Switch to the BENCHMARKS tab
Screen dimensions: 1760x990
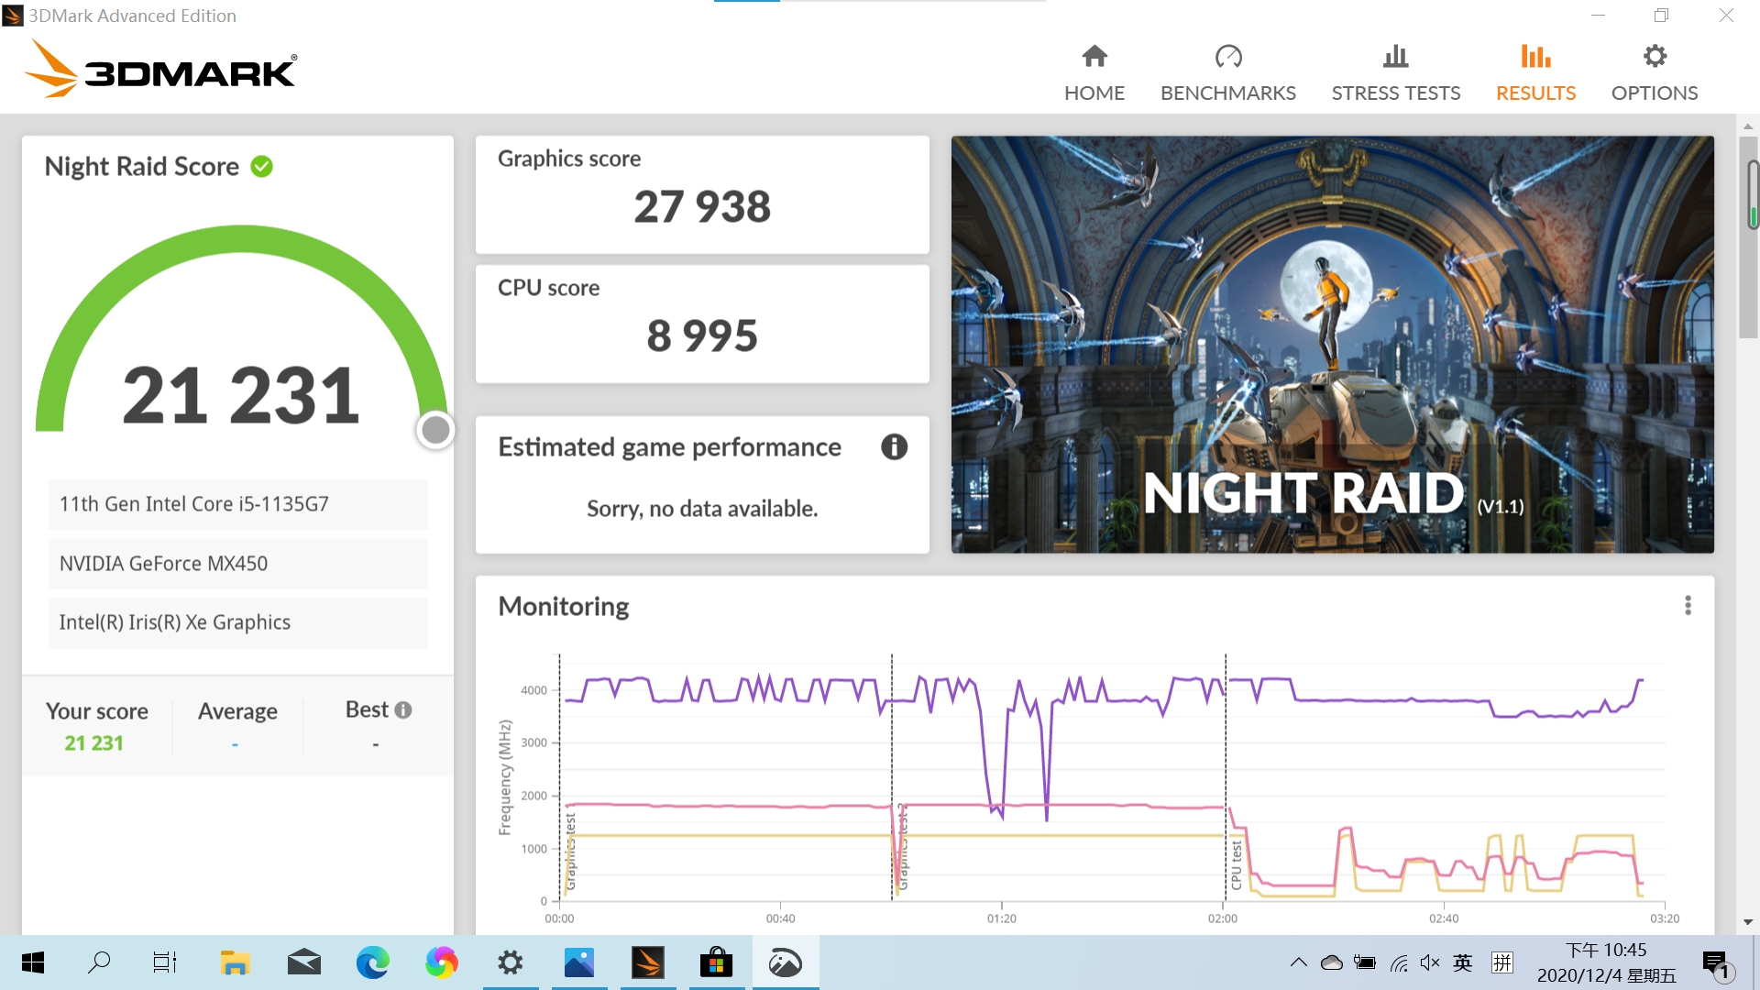pyautogui.click(x=1227, y=73)
